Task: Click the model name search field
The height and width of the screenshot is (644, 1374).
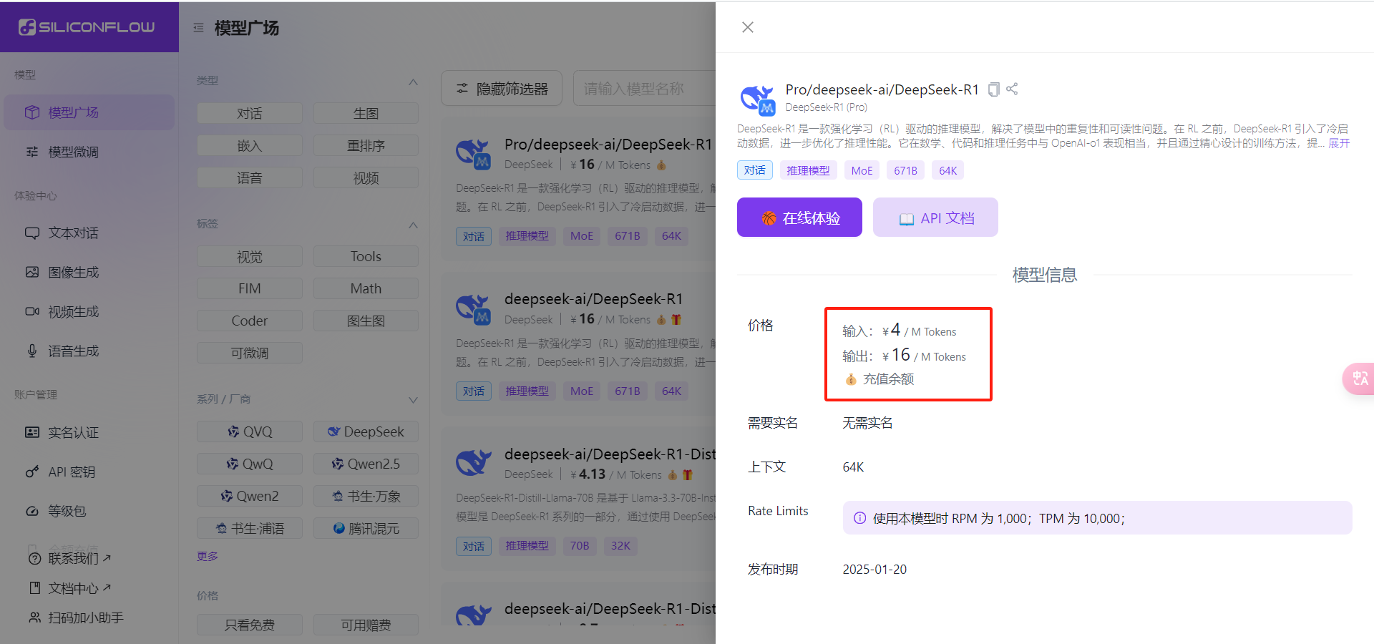Action: tap(644, 89)
